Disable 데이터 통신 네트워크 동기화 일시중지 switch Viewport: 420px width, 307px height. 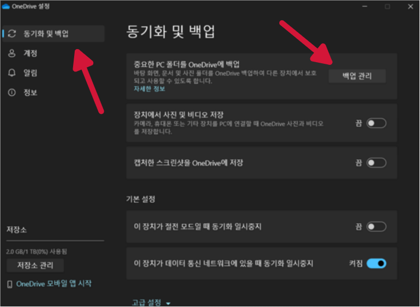click(x=376, y=263)
